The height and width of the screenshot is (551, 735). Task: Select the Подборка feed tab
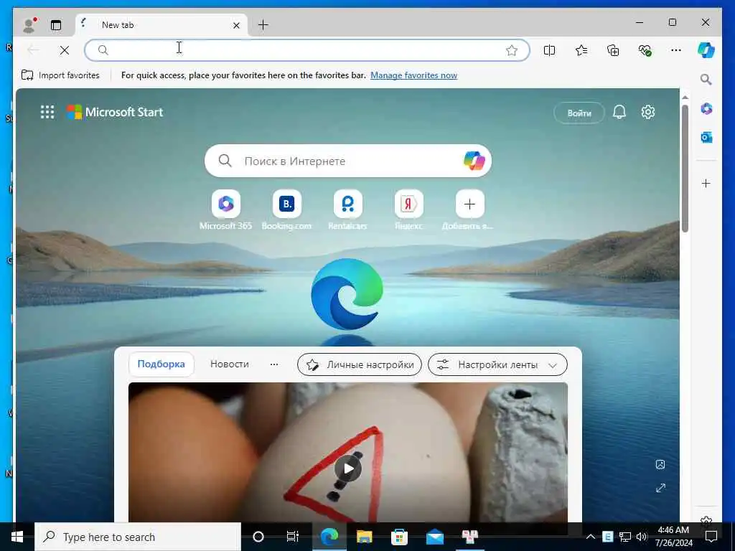point(161,364)
